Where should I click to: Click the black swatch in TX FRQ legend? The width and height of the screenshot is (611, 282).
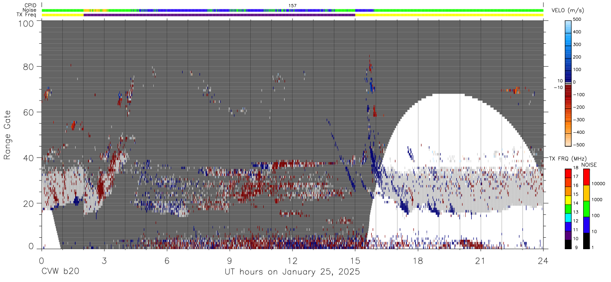click(568, 244)
